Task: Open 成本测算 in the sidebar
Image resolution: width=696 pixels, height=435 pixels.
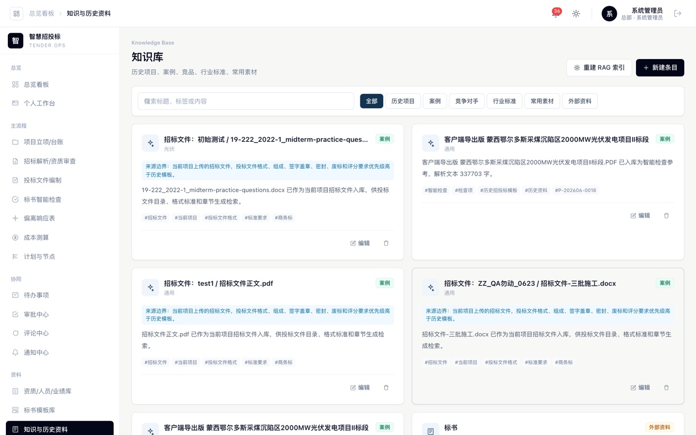Action: [60, 238]
